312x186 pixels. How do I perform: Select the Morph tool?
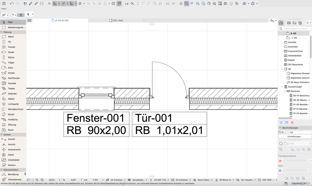click(13, 114)
